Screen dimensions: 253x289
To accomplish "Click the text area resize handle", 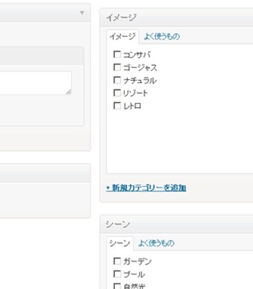I will [x=69, y=92].
